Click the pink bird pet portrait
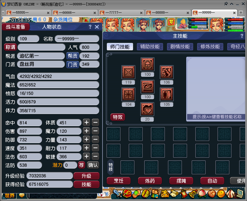 point(182,23)
